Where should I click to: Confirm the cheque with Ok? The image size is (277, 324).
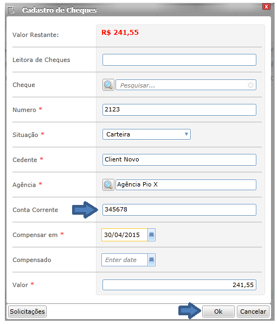pos(218,311)
